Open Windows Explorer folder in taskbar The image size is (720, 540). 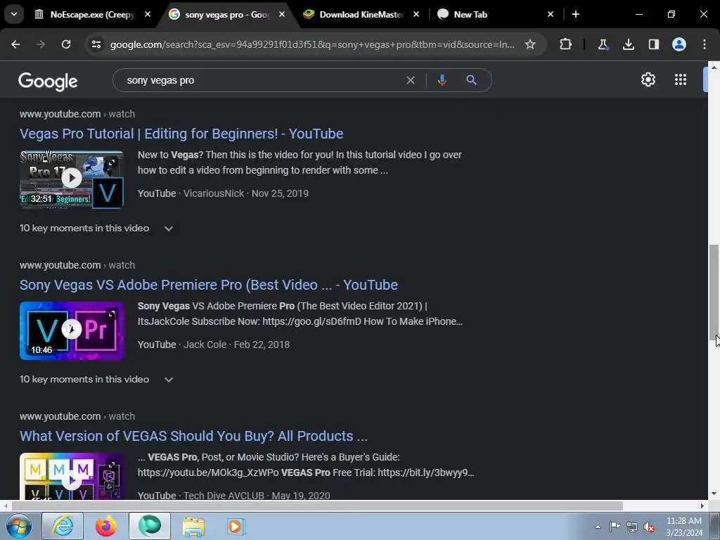pyautogui.click(x=193, y=526)
